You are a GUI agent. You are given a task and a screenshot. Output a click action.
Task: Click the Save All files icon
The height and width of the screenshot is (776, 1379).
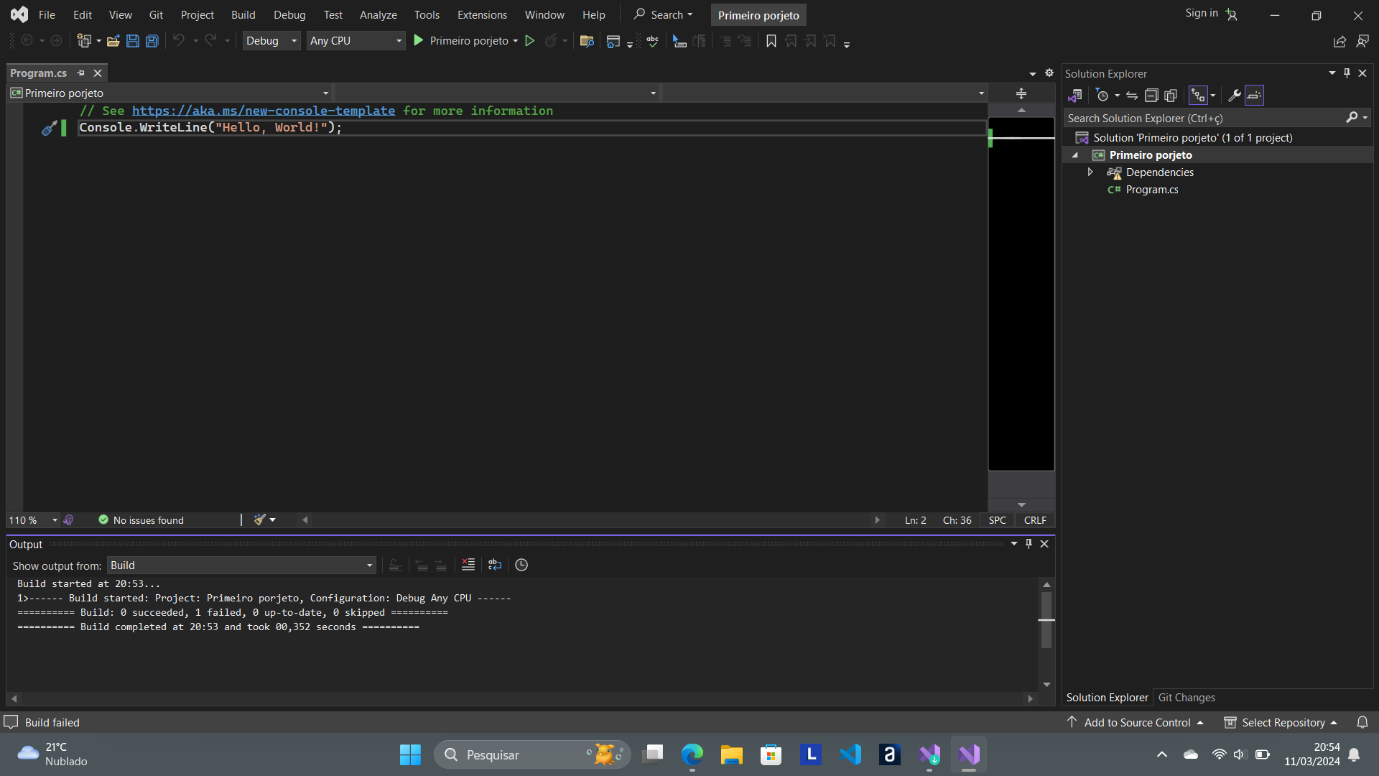pyautogui.click(x=151, y=41)
